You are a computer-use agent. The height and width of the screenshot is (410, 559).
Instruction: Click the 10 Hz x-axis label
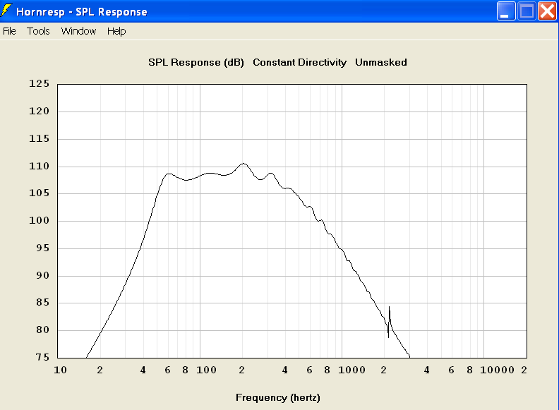click(60, 370)
